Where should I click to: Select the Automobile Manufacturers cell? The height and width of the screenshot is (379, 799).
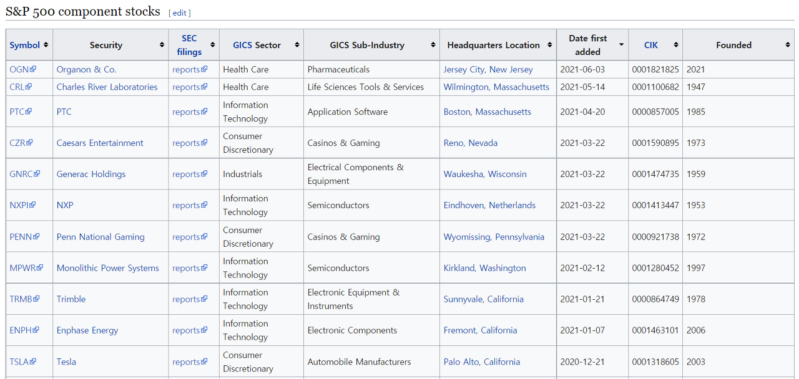pos(371,362)
